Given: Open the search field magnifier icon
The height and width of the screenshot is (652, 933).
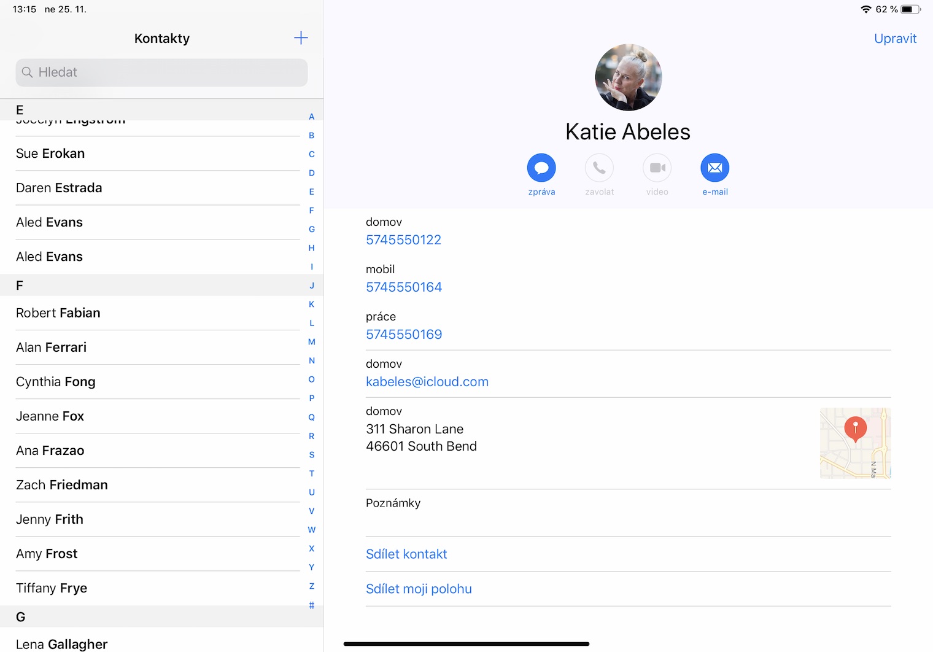Looking at the screenshot, I should [28, 72].
